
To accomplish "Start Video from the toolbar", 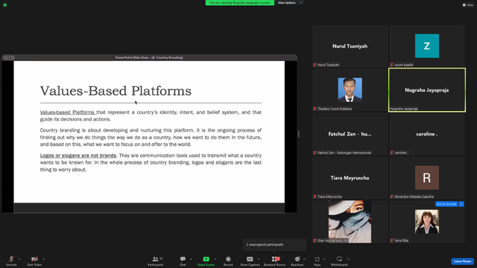I will point(34,261).
